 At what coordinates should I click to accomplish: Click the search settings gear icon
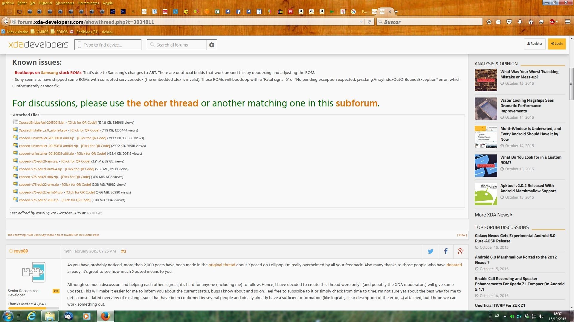pyautogui.click(x=212, y=45)
